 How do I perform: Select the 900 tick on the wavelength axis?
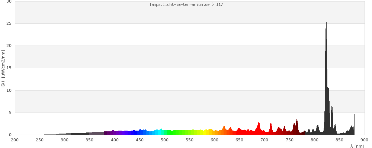(x=365, y=140)
